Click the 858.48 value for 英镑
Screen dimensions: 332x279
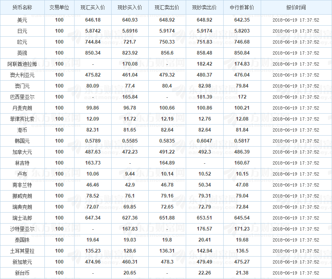pyautogui.click(x=204, y=53)
